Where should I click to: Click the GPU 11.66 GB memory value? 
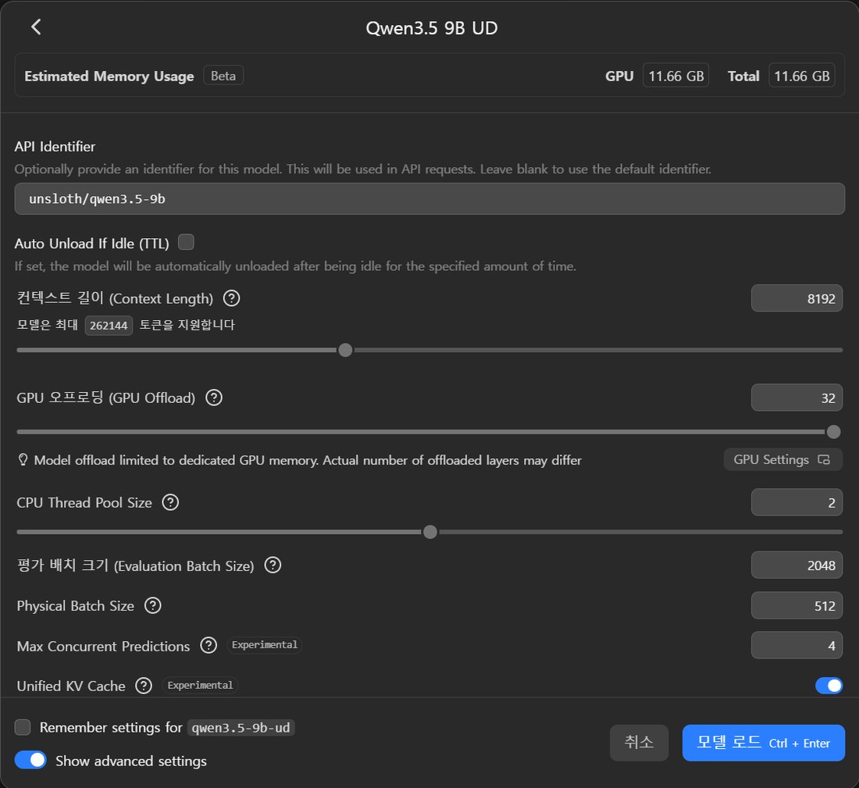click(675, 76)
